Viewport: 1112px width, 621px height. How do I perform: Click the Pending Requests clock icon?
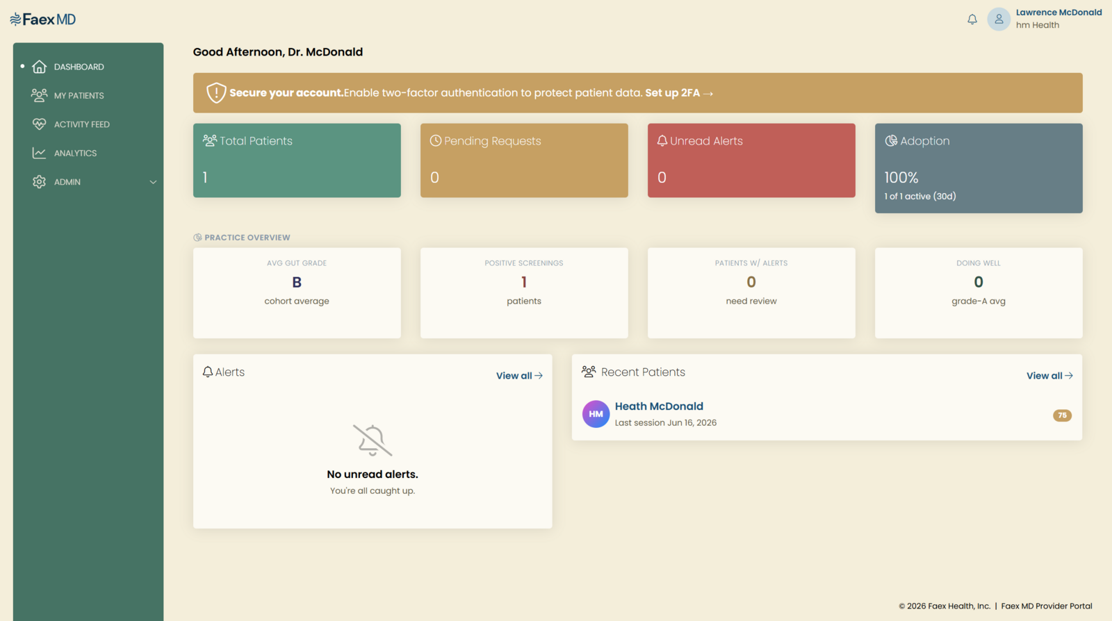coord(436,140)
